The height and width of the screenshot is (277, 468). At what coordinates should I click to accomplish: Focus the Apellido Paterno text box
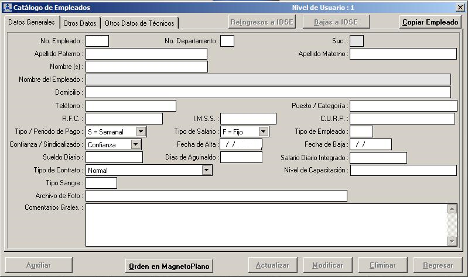[x=146, y=54]
